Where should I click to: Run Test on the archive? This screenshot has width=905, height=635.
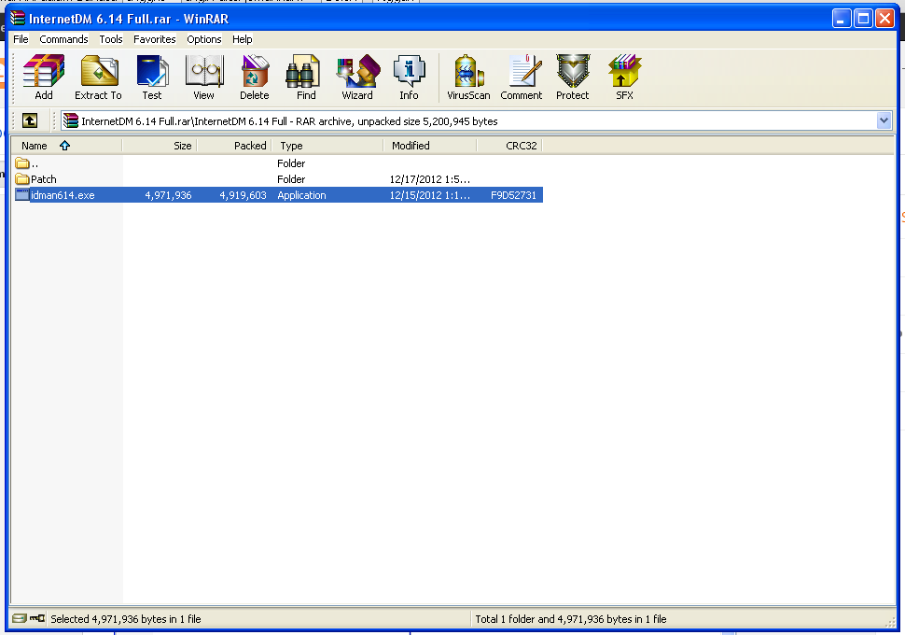click(152, 78)
